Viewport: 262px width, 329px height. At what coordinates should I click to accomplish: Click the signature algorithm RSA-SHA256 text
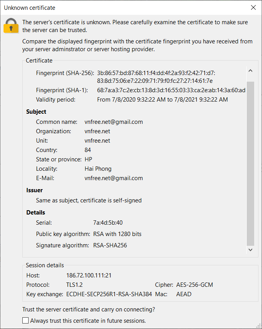pyautogui.click(x=110, y=245)
